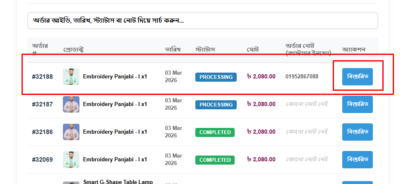The width and height of the screenshot is (413, 184).
Task: Click order number #32186
Action: [42, 132]
